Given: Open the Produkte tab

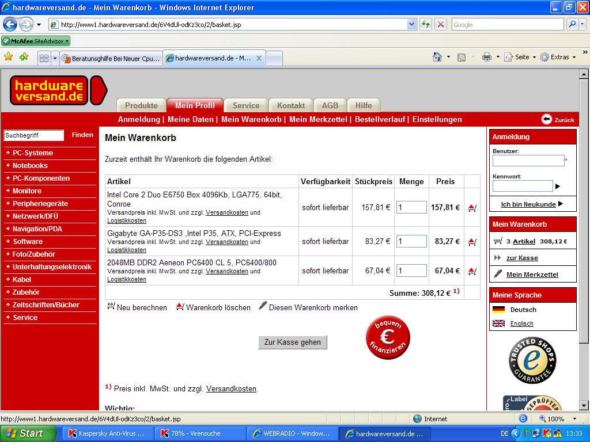Looking at the screenshot, I should (141, 106).
